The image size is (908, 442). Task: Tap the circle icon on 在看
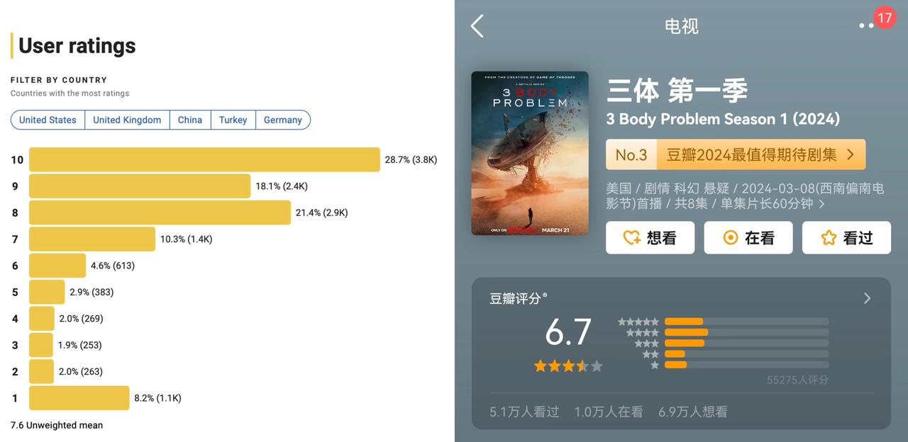point(730,238)
